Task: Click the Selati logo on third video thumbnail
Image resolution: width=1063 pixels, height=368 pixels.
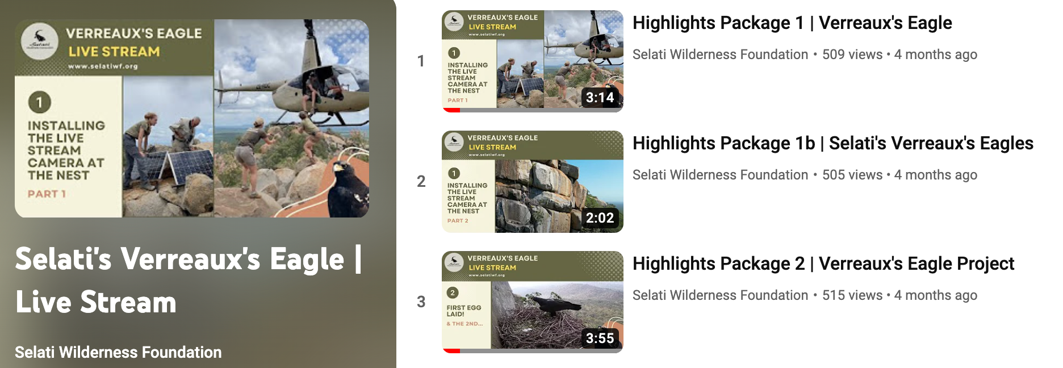Action: point(454,262)
